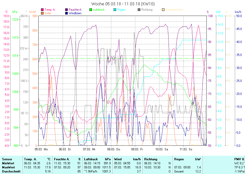The width and height of the screenshot is (245, 174).
Task: Click the '°C' temperature axis unit
Action: coord(6,12)
